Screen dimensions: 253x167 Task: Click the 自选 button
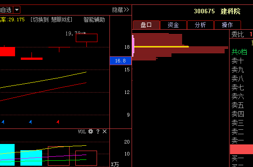[x=6, y=10]
